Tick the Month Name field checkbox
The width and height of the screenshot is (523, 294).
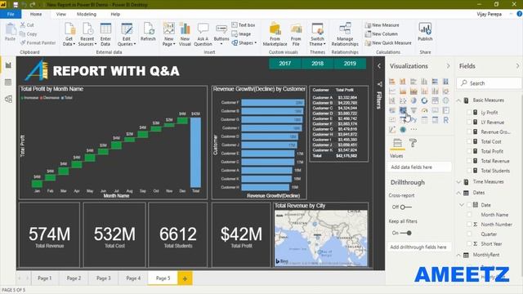470,215
